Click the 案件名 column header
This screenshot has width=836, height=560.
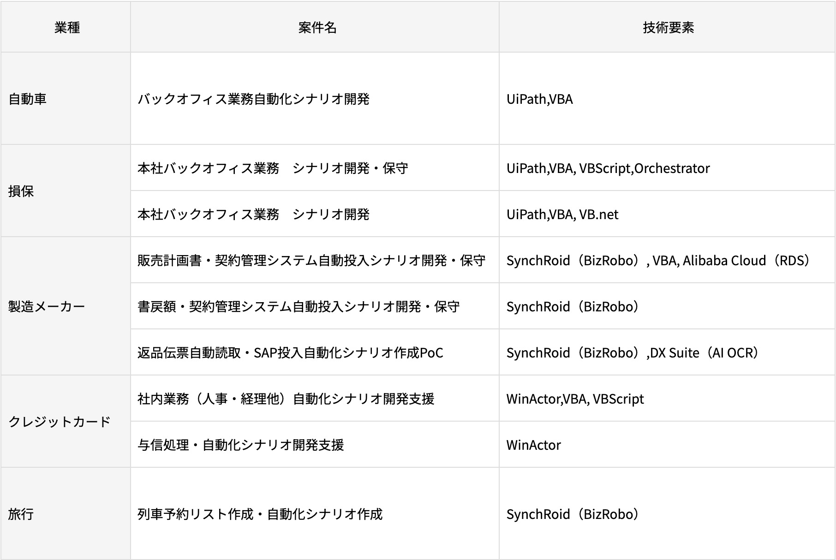(317, 28)
